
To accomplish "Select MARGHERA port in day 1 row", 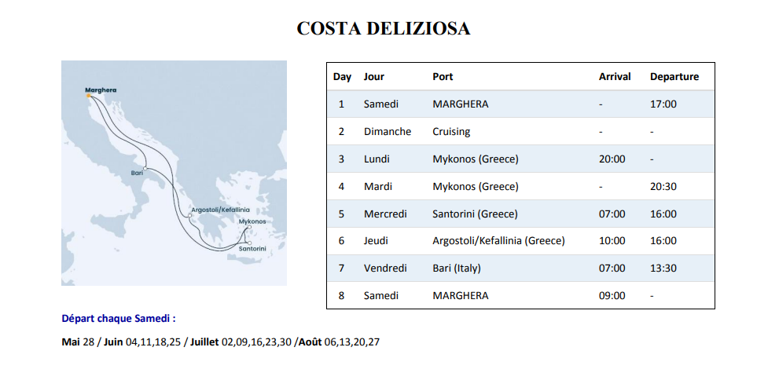I will pos(461,104).
